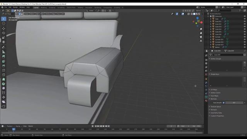Activate the Spin tool

(x=3, y=84)
